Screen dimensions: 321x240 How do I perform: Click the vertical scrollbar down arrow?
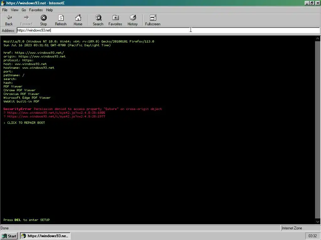click(318, 222)
